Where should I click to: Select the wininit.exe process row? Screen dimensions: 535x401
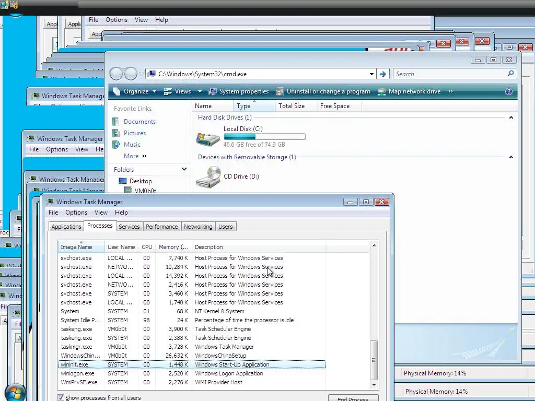(x=192, y=364)
